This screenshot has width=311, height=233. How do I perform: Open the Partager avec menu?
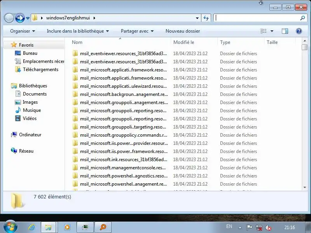click(x=137, y=31)
